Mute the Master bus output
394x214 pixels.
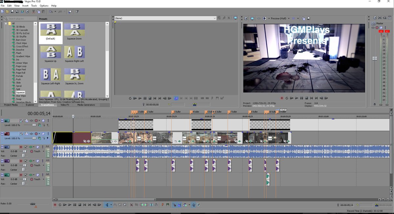[381, 28]
